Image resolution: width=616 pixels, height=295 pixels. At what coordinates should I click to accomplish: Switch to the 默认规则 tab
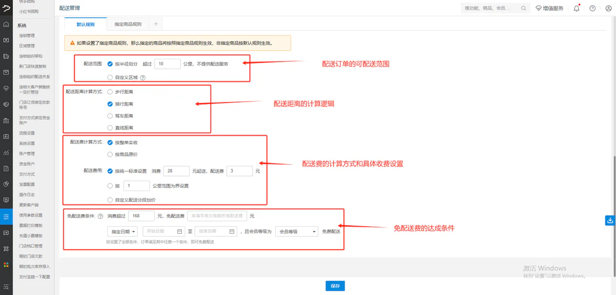pos(85,24)
